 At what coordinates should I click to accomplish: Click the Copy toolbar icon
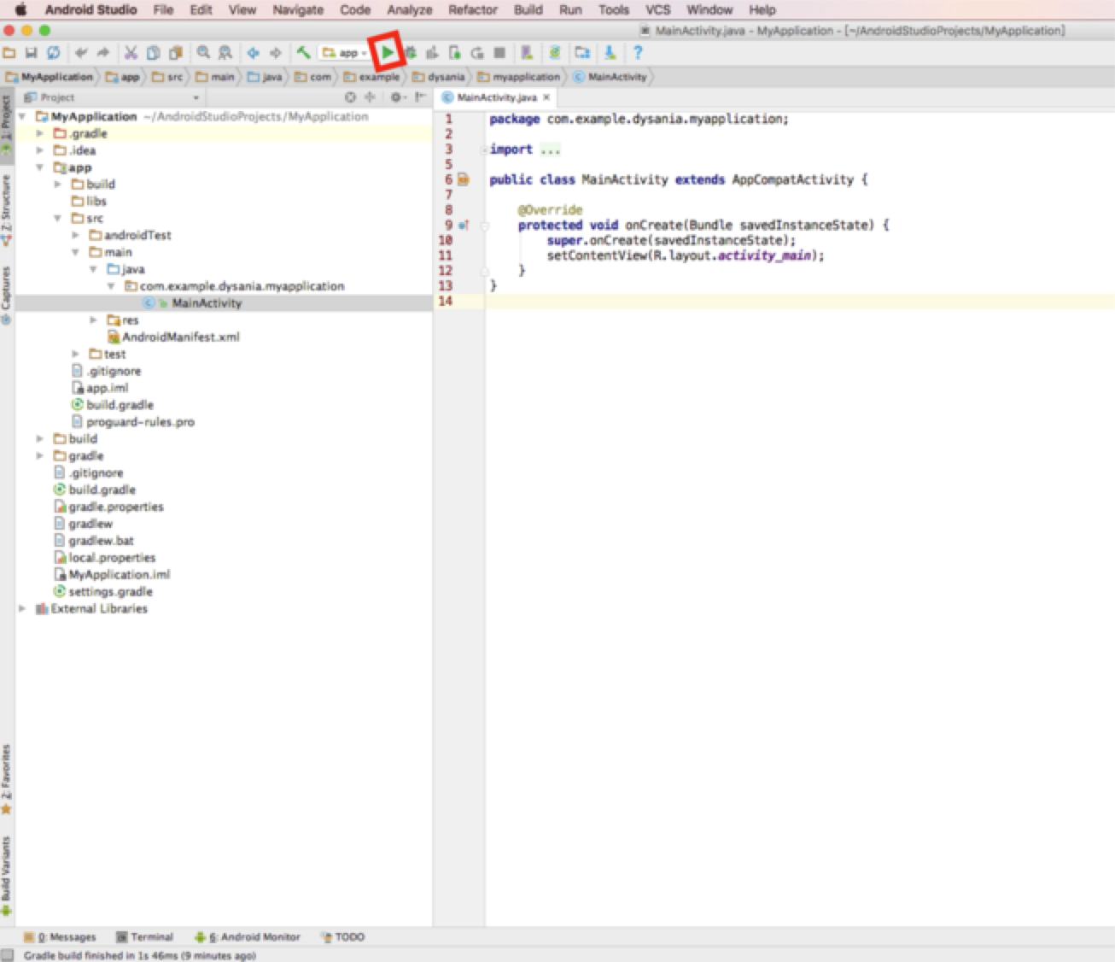153,53
